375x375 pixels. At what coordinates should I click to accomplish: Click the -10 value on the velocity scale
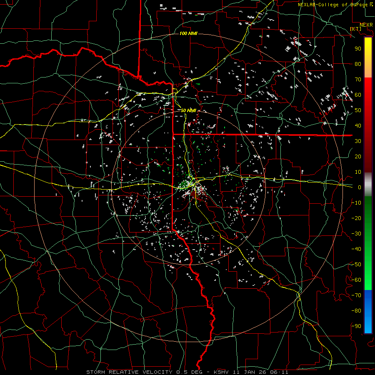tap(356, 203)
